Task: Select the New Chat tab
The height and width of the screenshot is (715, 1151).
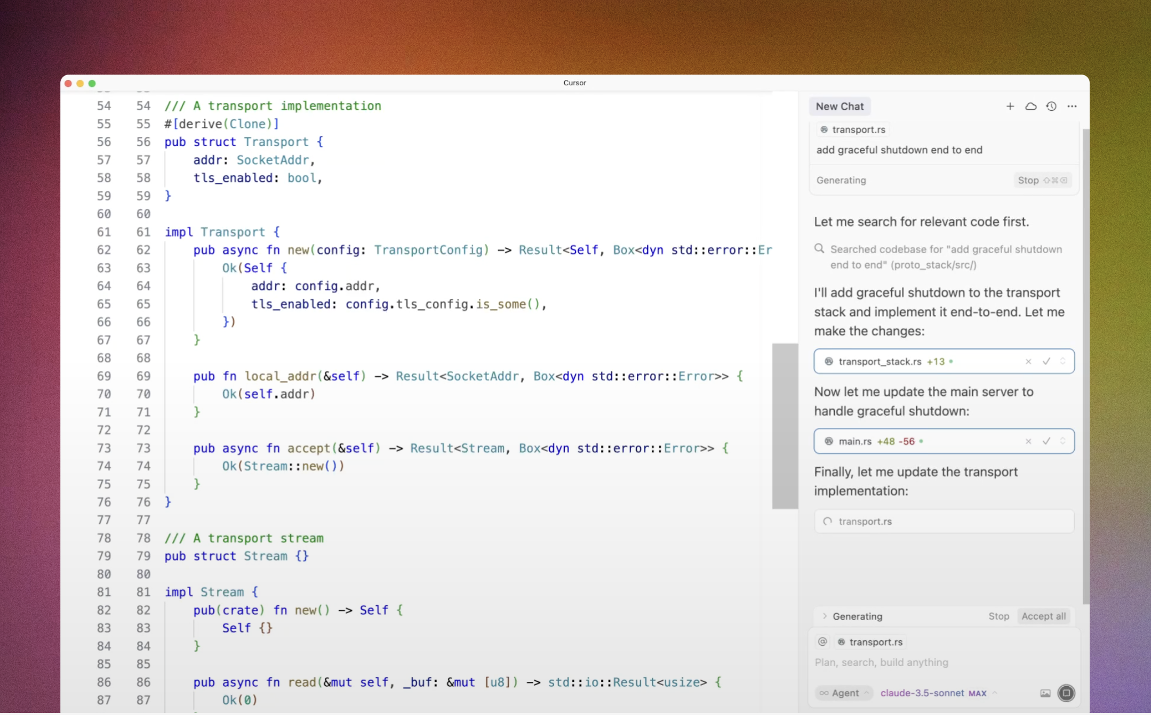Action: tap(840, 107)
